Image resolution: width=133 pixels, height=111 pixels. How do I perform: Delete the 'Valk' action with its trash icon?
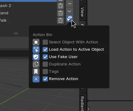click(x=61, y=20)
